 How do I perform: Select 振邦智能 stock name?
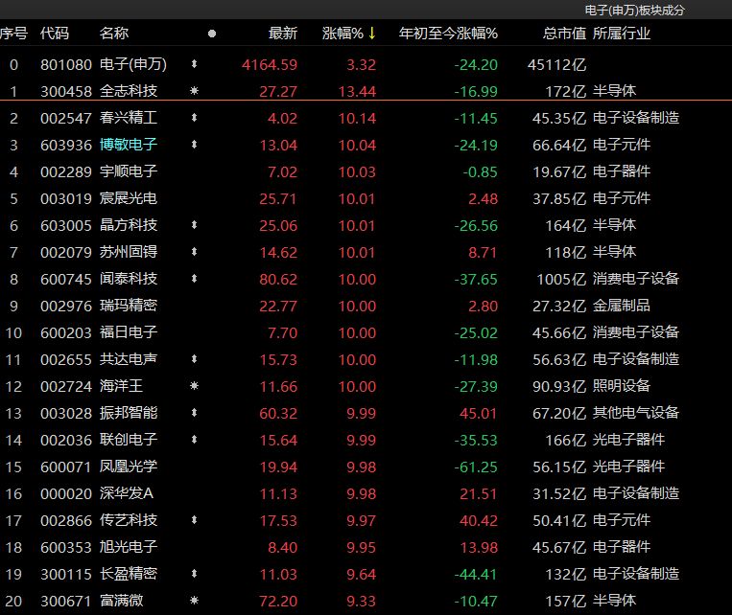[129, 413]
